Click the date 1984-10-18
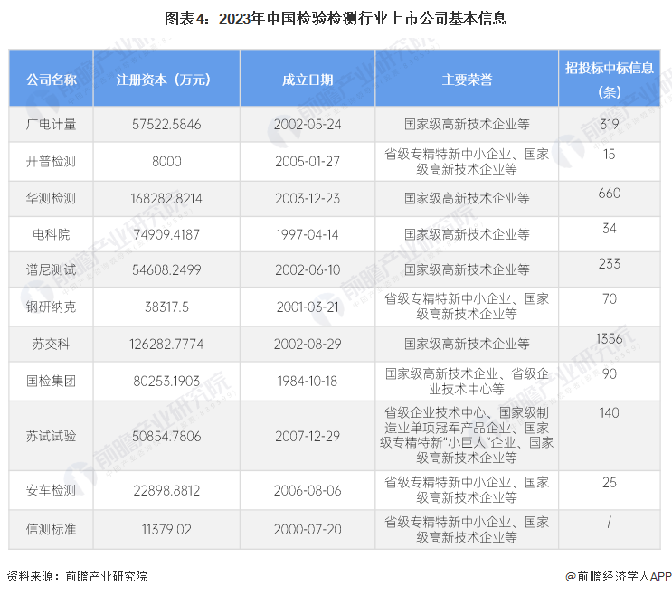The image size is (672, 595). pos(308,381)
